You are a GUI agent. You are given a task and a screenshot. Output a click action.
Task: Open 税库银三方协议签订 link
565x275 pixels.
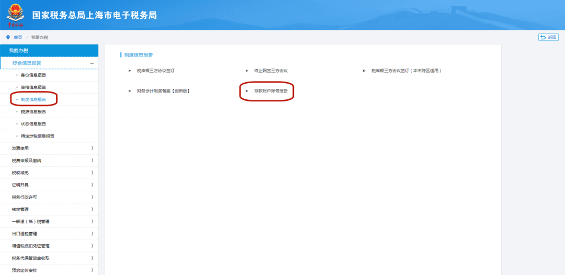156,71
